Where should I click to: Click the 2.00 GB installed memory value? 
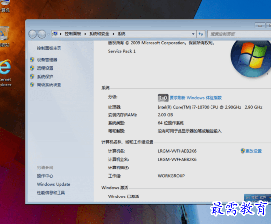click(x=165, y=115)
